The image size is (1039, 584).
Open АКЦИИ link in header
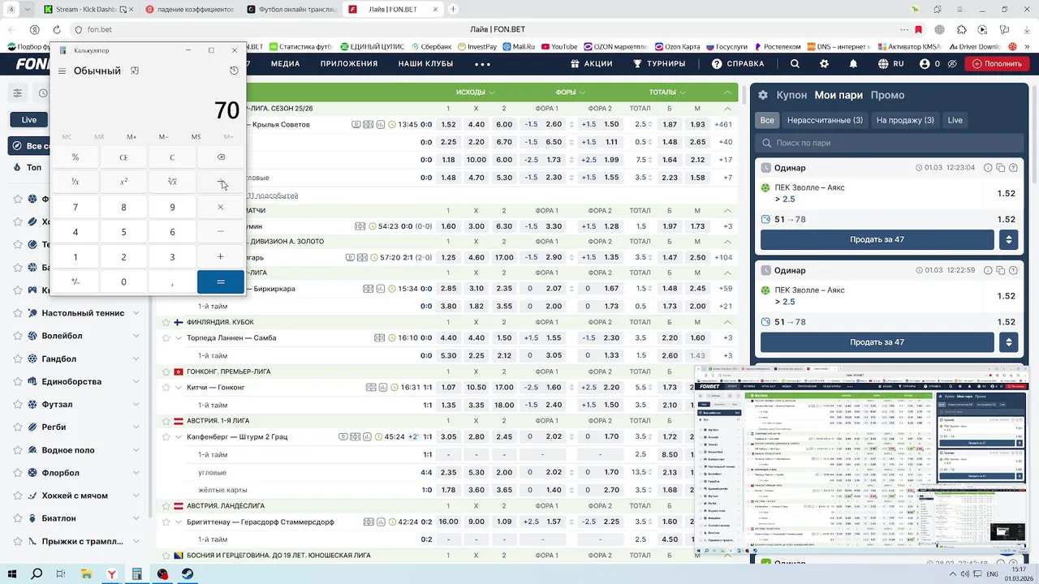point(591,64)
